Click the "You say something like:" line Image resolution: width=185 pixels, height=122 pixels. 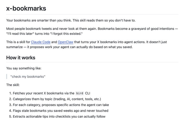24,68
